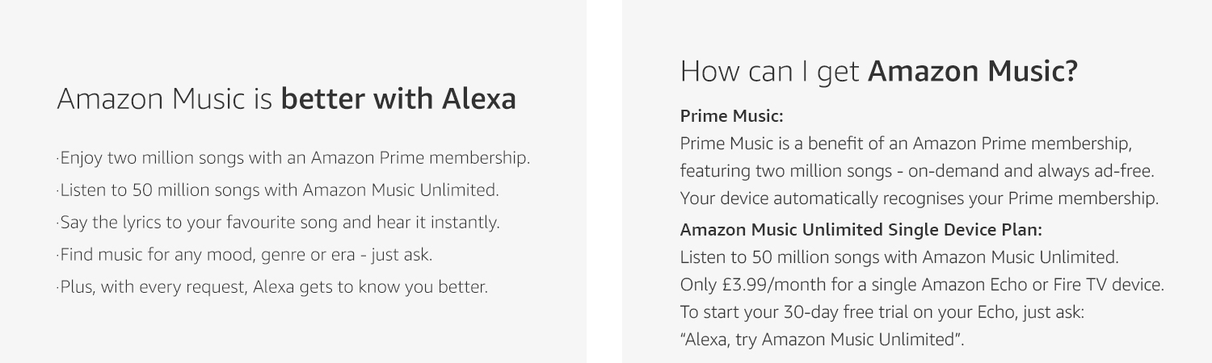Click the "Say the lyrics" bullet line
Screen dimensions: 1212x363
pos(279,222)
